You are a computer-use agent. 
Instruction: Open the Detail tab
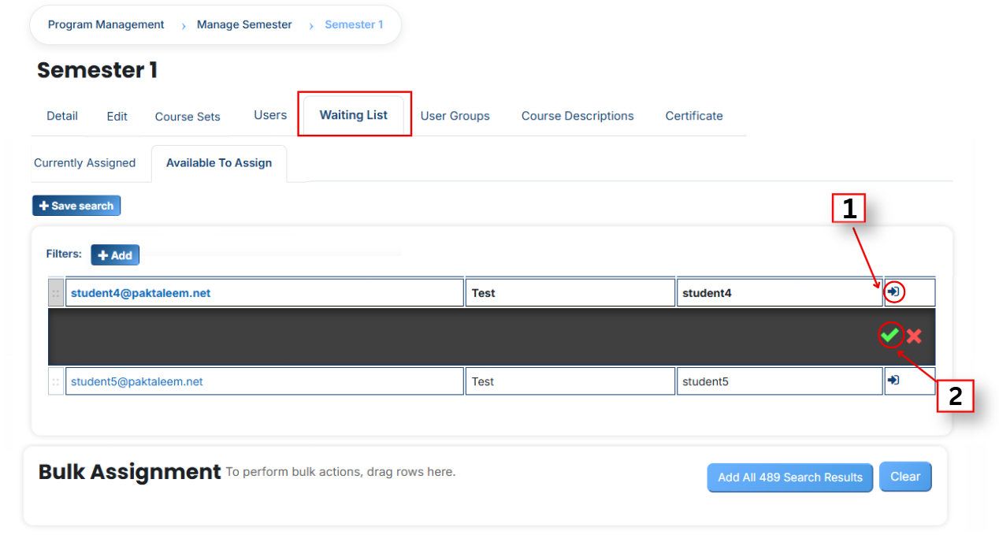pyautogui.click(x=62, y=116)
